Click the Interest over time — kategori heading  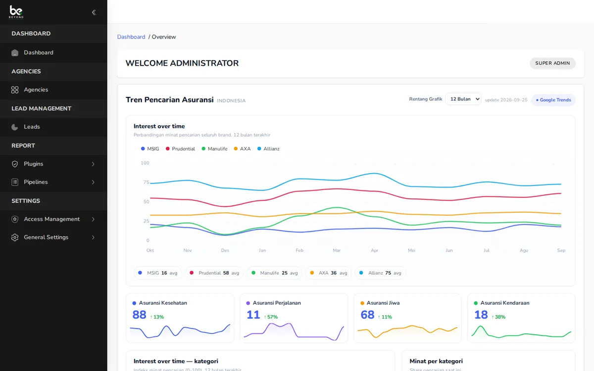click(176, 361)
